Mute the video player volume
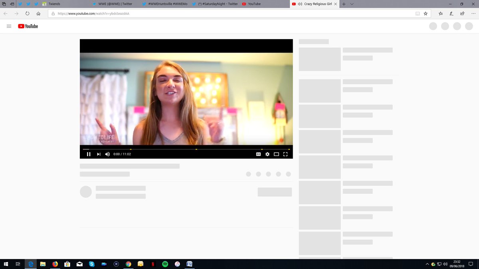The height and width of the screenshot is (269, 479). click(x=107, y=154)
